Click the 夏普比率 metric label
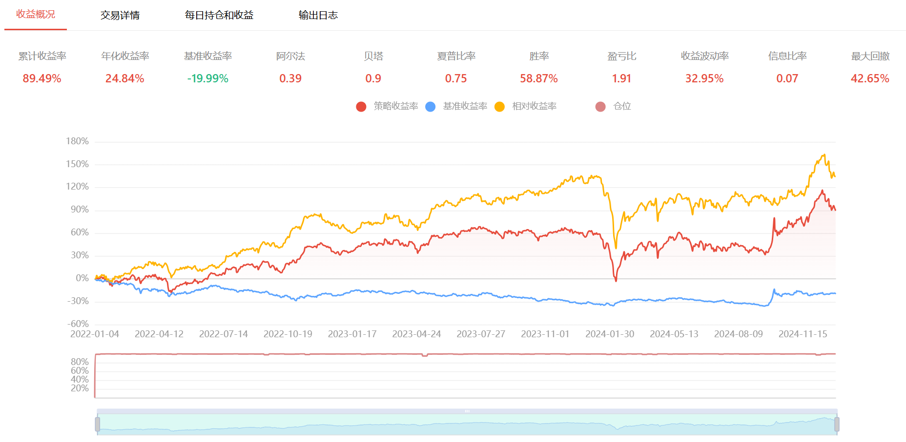Screen dimensions: 906x442 (x=456, y=56)
